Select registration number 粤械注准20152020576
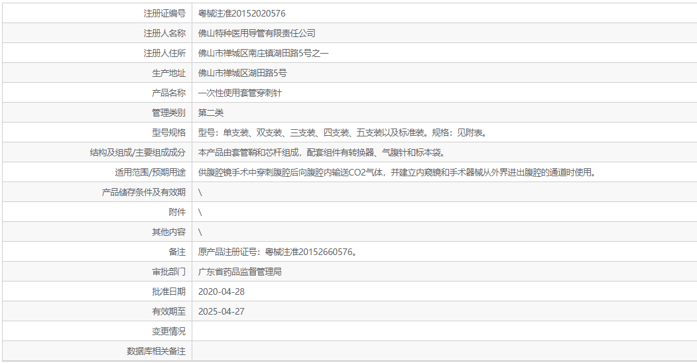697x363 pixels. pos(242,13)
